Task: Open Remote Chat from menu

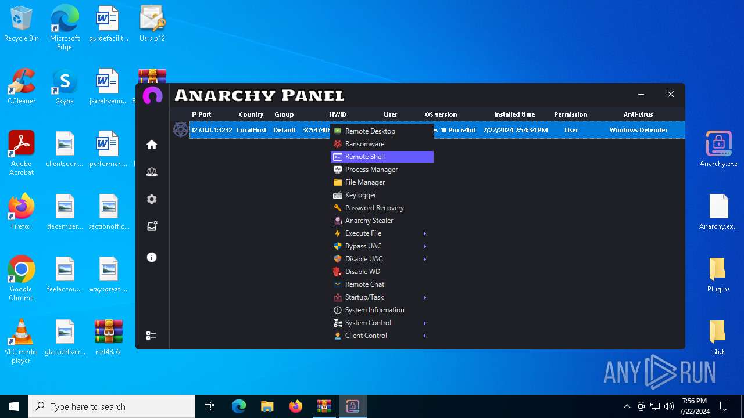Action: pos(382,284)
